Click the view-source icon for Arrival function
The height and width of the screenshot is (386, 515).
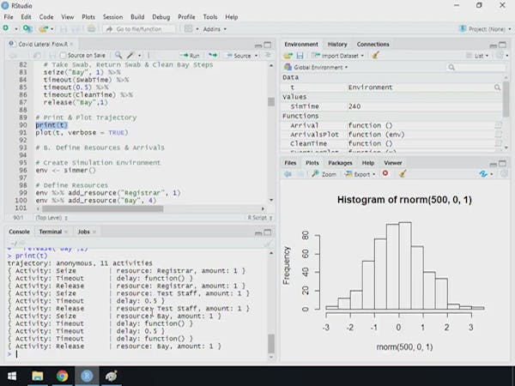499,125
